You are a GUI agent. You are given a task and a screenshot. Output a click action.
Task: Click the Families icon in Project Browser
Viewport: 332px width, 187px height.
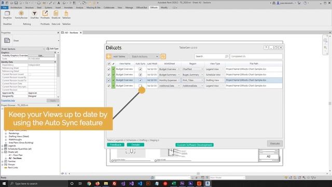pos(6,162)
